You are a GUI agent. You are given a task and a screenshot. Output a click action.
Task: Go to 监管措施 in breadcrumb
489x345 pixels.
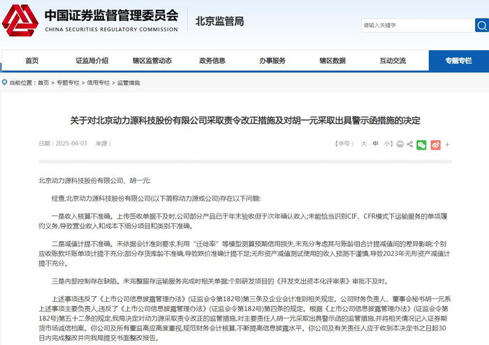pos(129,83)
